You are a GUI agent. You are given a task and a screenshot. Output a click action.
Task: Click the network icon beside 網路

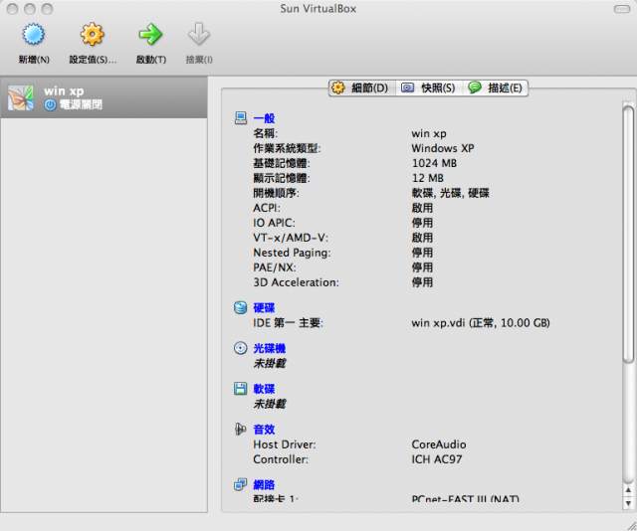[x=241, y=484]
